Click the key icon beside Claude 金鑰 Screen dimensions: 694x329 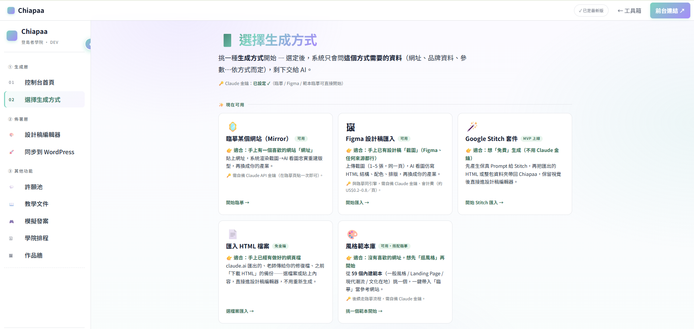point(221,84)
